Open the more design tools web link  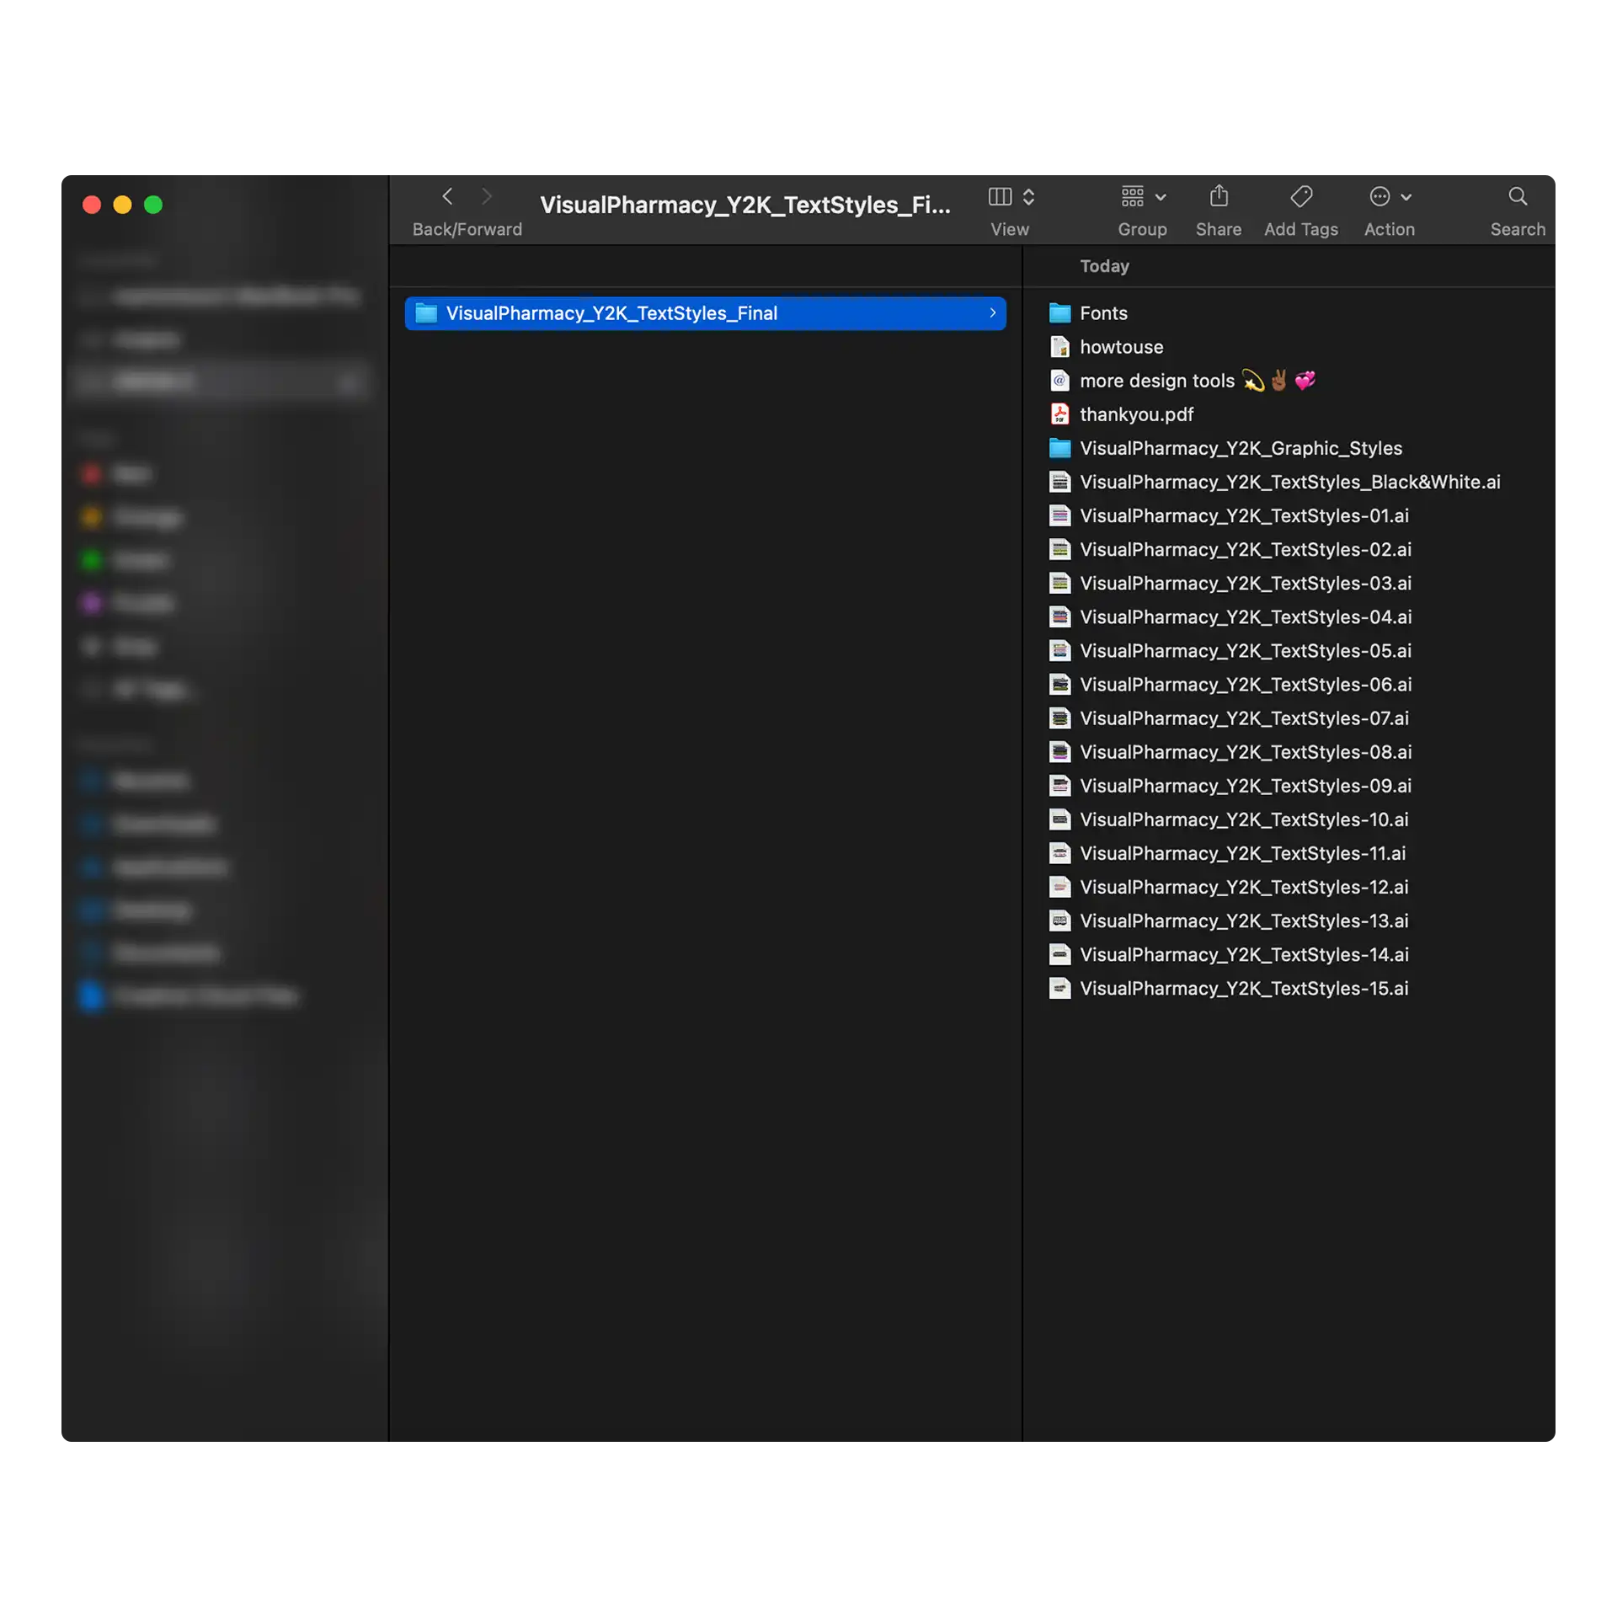[1156, 381]
